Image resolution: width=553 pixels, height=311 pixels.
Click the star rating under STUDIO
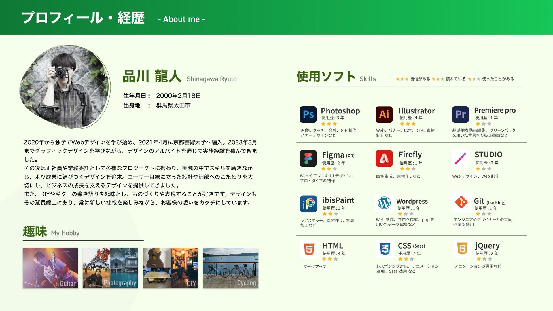pyautogui.click(x=483, y=169)
